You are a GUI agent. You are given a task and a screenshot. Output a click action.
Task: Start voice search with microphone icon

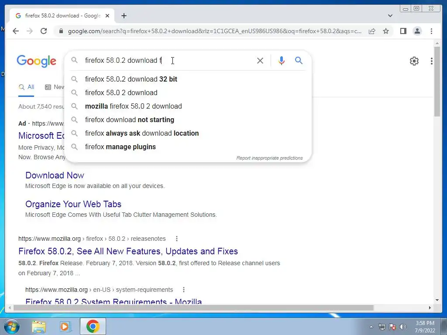(282, 60)
